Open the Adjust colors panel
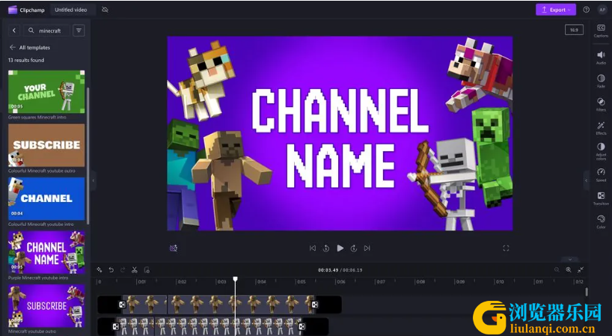Screen dimensions: 612x336 (x=601, y=151)
